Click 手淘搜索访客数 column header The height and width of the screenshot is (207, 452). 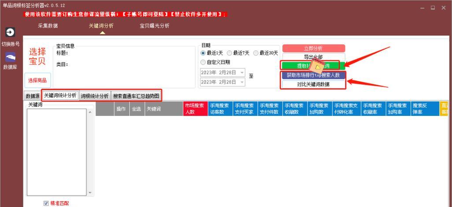pos(220,109)
